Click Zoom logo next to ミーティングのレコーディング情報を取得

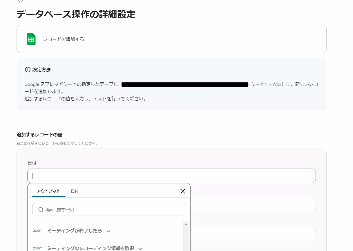coord(38,248)
